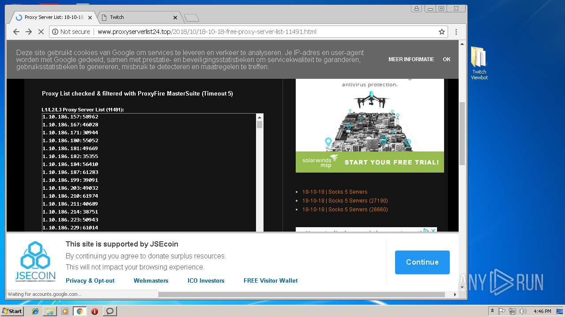565x317 pixels.
Task: Open a new tab
Action: point(192,18)
